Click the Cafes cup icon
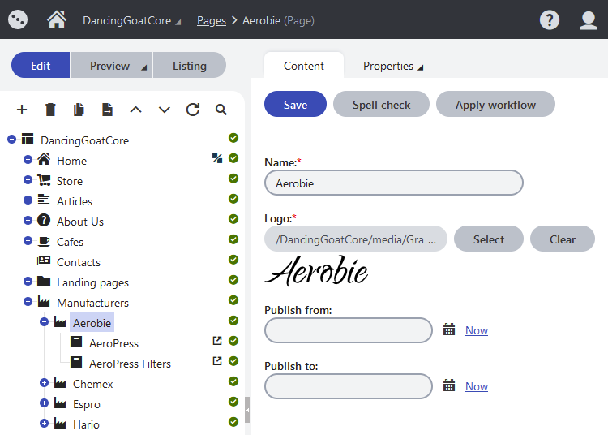This screenshot has height=435, width=608. coord(44,241)
